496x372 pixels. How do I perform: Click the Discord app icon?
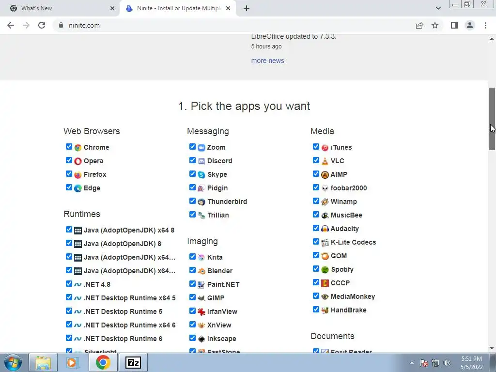point(201,161)
